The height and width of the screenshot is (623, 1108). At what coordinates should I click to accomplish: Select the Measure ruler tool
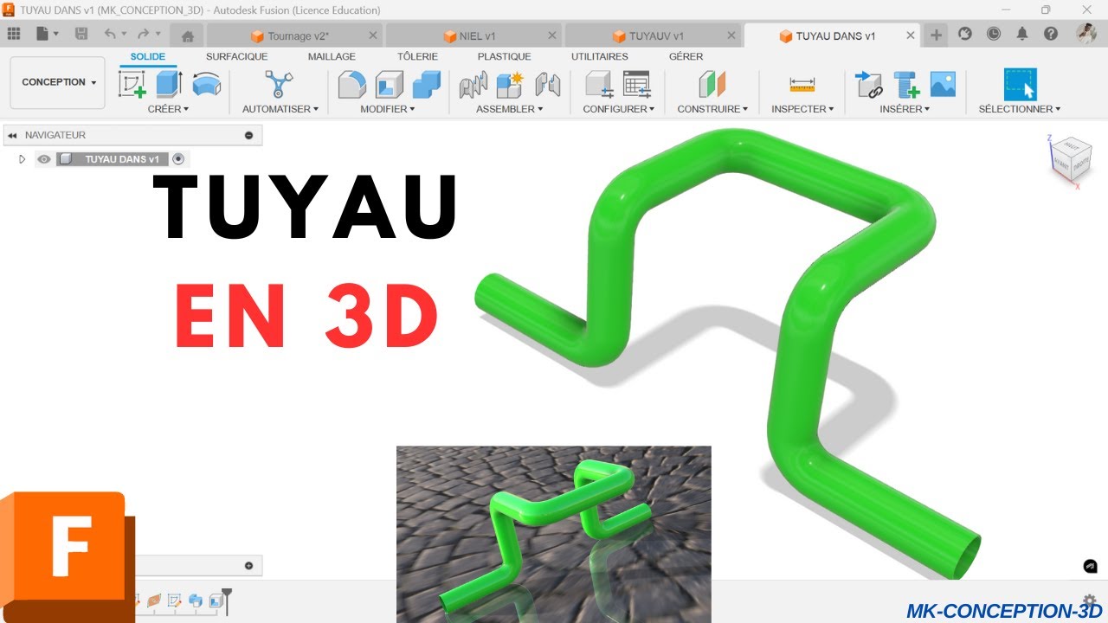pos(802,85)
